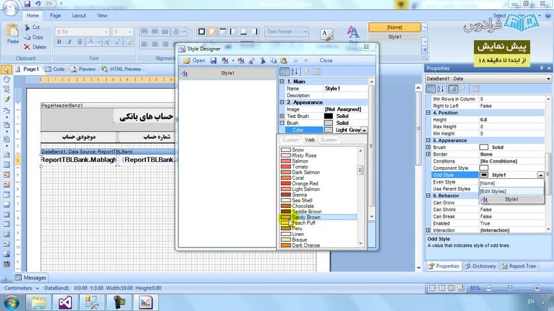Switch to the System color tab
This screenshot has height=311, width=554.
(329, 140)
